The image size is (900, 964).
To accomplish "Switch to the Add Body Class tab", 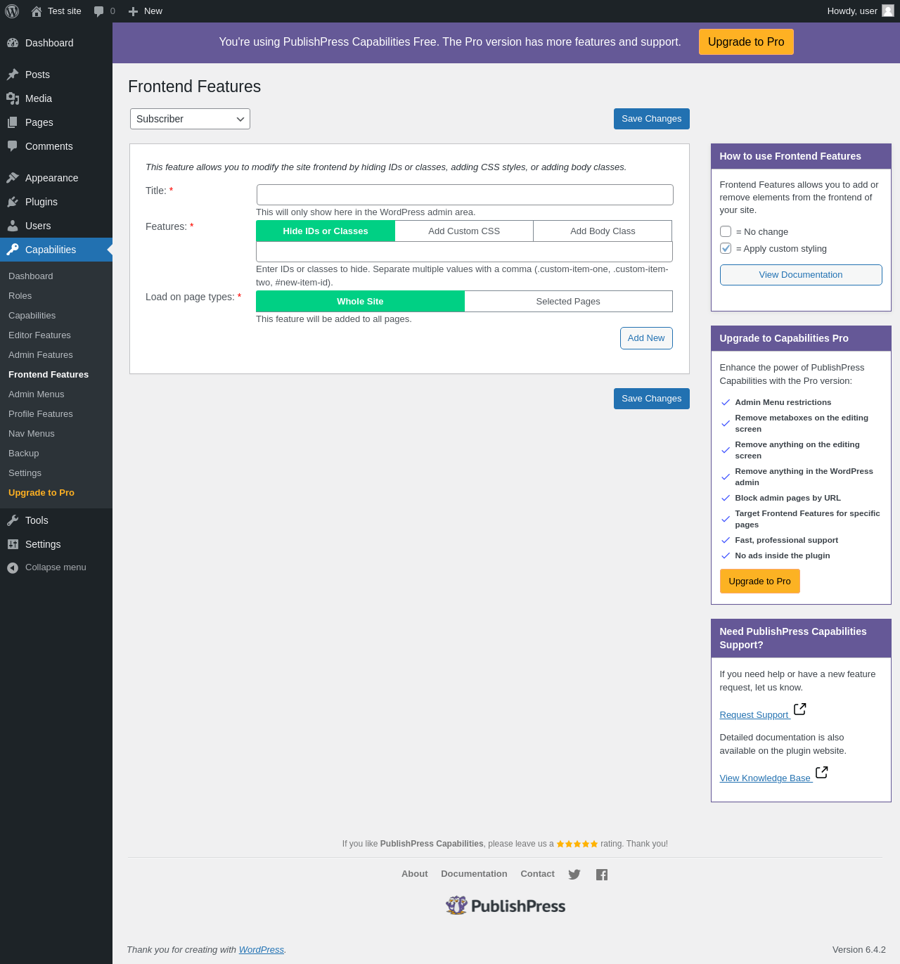I will pyautogui.click(x=603, y=231).
